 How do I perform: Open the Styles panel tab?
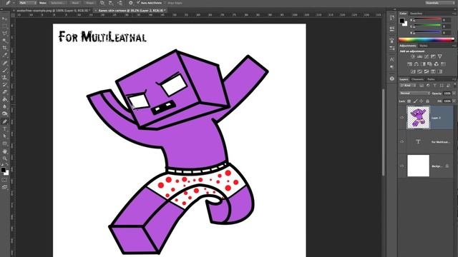(423, 46)
